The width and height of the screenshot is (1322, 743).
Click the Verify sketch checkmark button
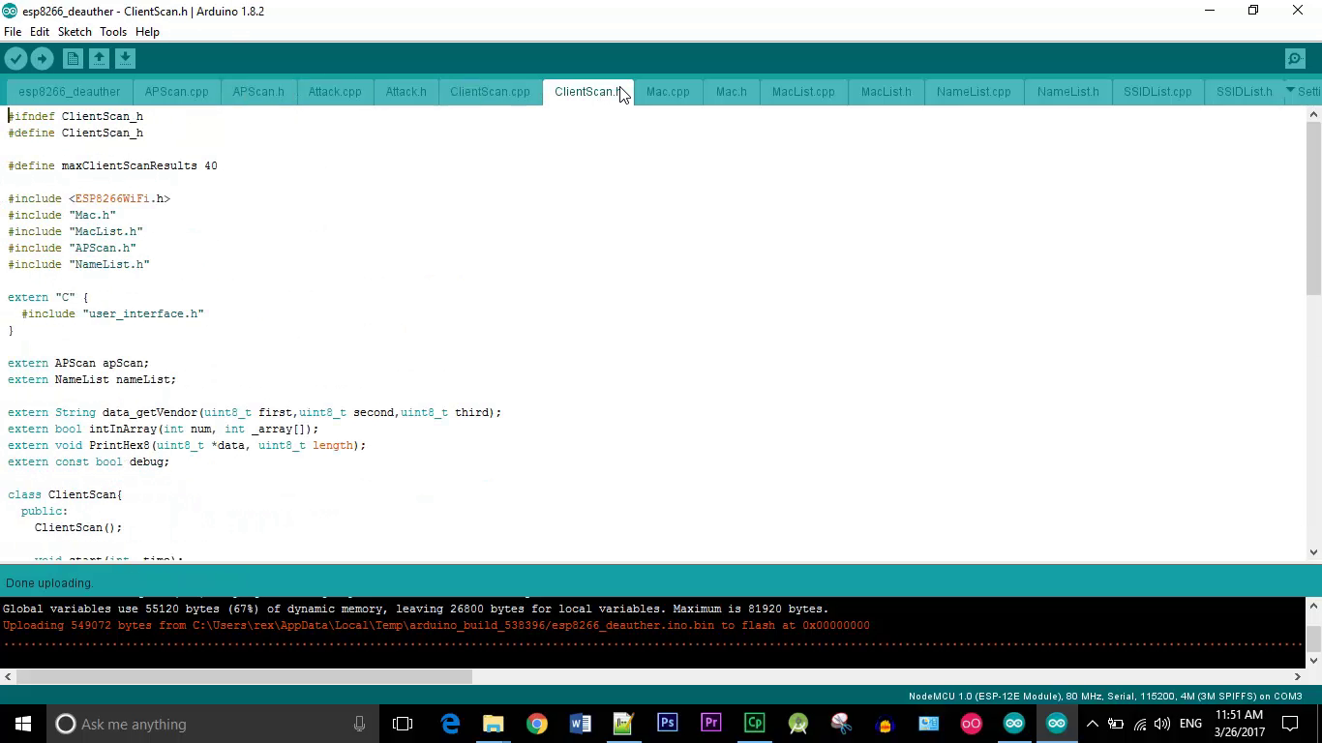15,59
